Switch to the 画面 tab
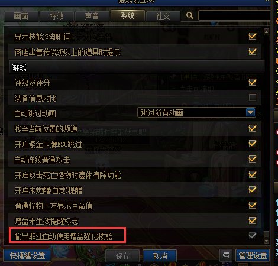 coord(21,16)
